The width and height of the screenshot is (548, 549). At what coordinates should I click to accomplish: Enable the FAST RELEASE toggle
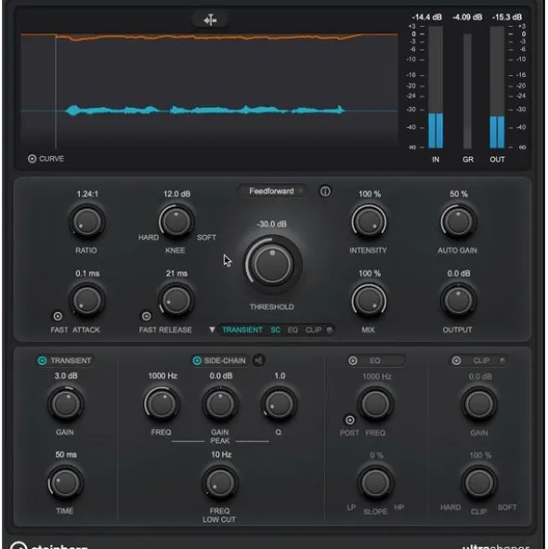coord(147,316)
